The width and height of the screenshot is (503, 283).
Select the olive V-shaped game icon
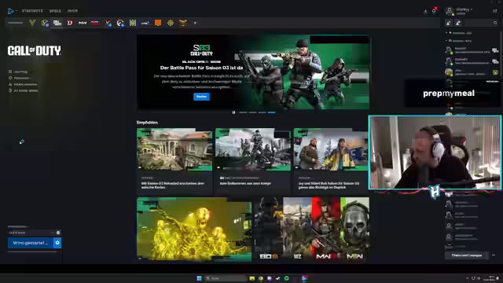tap(32, 23)
